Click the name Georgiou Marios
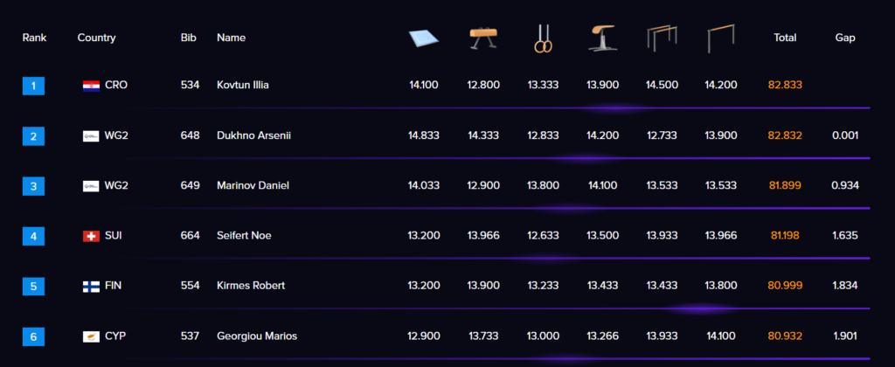 (x=257, y=336)
